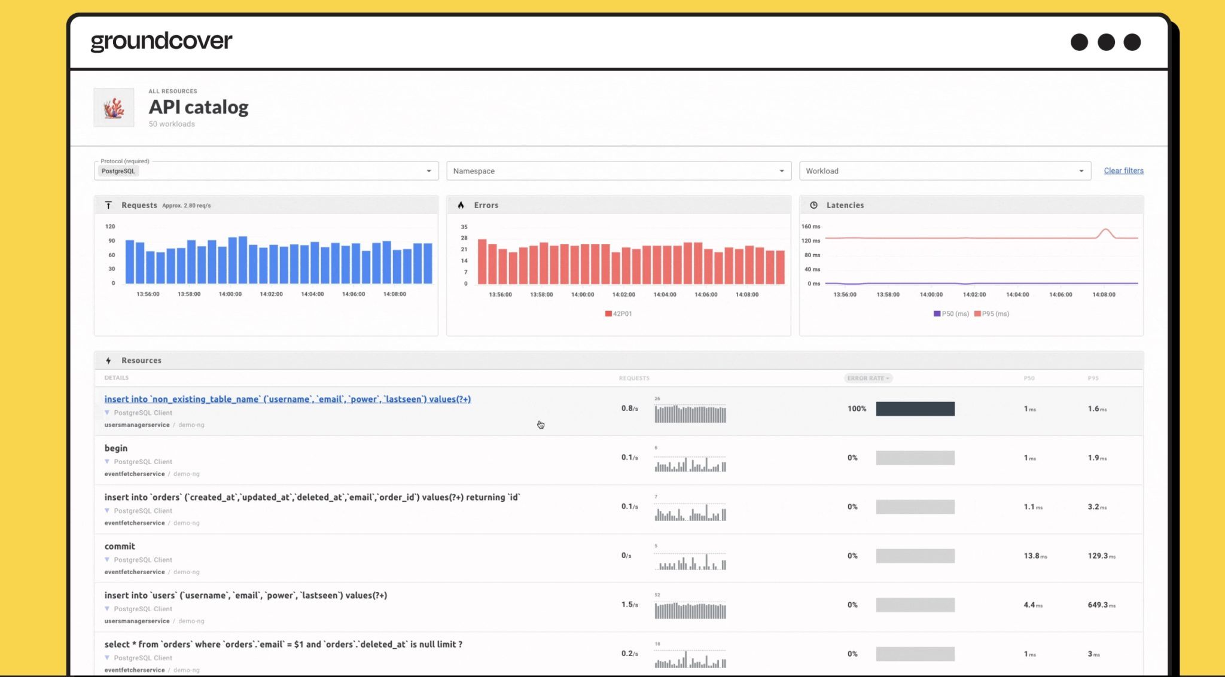Select the select * from orders query title
The width and height of the screenshot is (1225, 677).
tap(284, 644)
